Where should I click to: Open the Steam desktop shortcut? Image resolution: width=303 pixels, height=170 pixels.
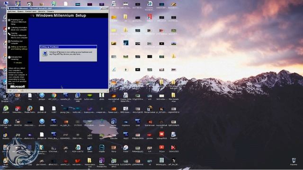click(89, 149)
